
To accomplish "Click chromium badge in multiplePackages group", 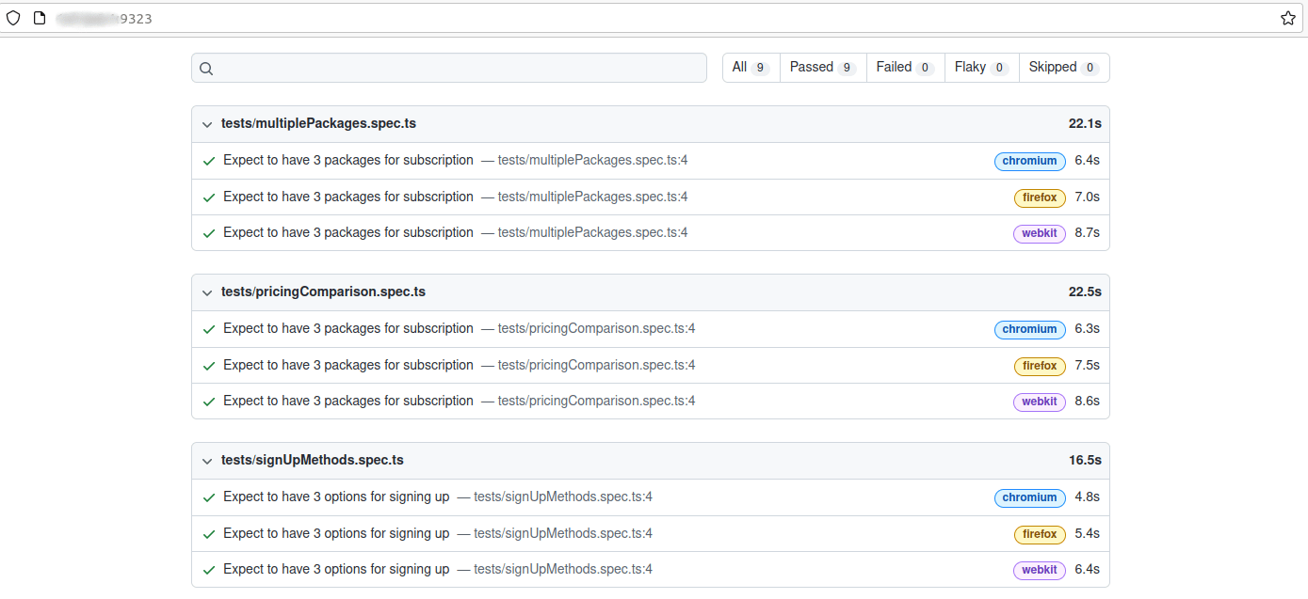I will (1030, 161).
